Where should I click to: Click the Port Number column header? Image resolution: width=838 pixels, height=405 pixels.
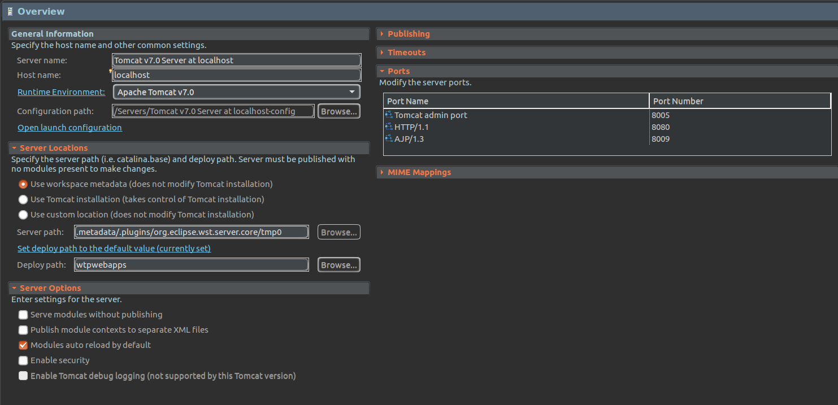740,101
